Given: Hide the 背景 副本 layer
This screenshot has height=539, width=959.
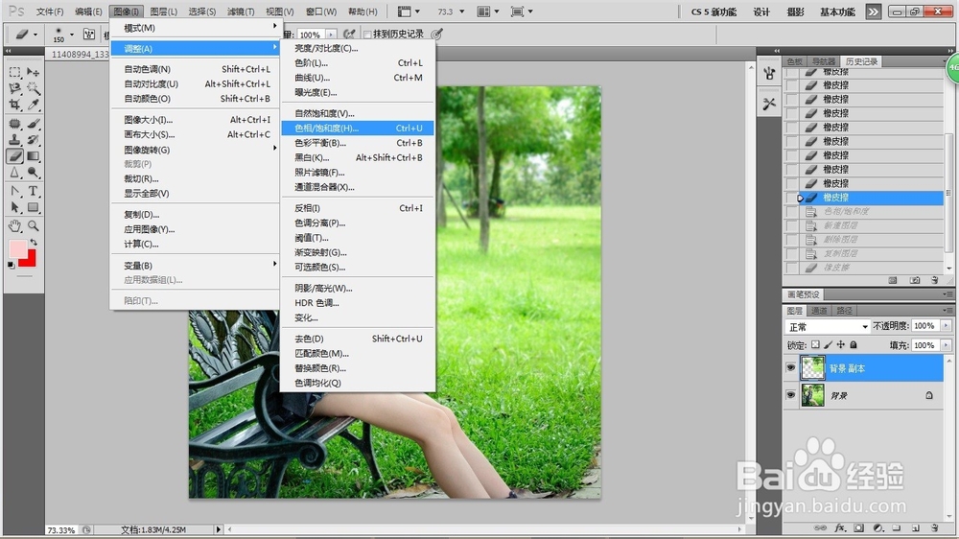Looking at the screenshot, I should pyautogui.click(x=791, y=367).
